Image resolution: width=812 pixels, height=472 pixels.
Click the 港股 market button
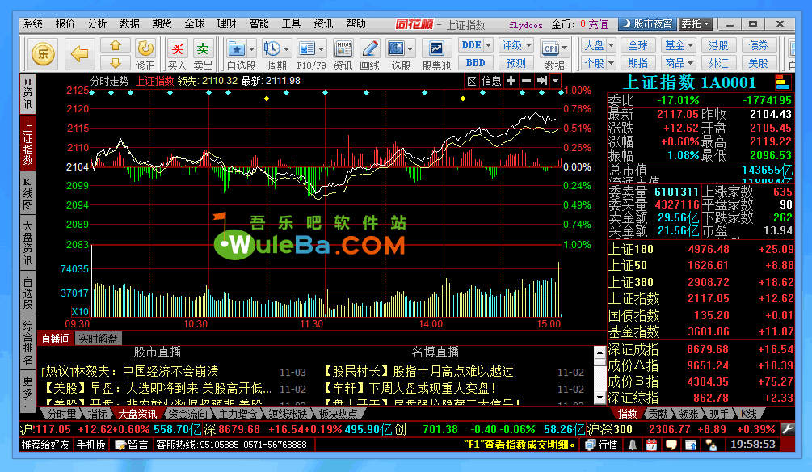pos(718,45)
